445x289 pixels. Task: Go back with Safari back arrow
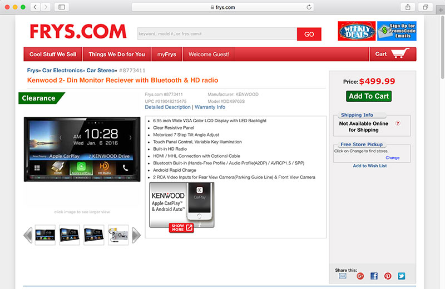point(35,7)
